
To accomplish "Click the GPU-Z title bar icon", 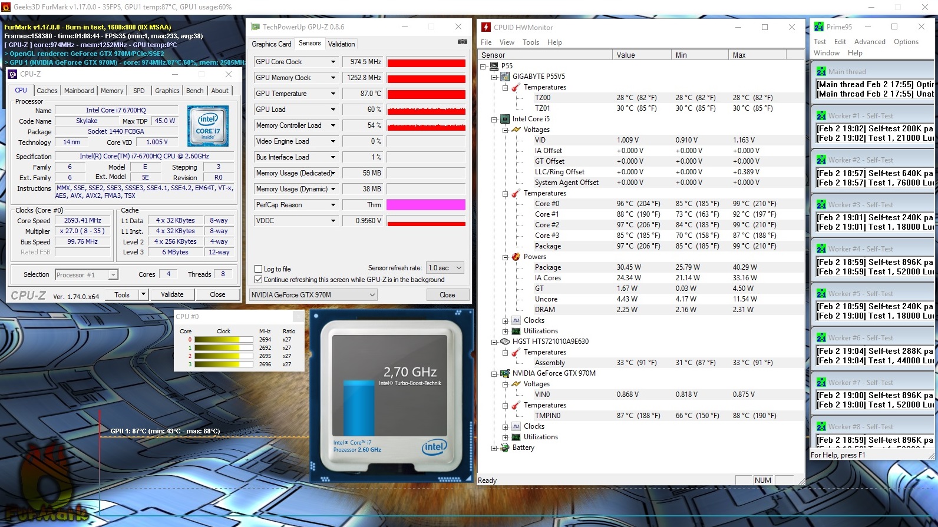I will [x=255, y=26].
